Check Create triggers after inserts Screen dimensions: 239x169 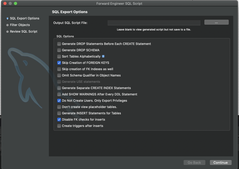click(59, 126)
